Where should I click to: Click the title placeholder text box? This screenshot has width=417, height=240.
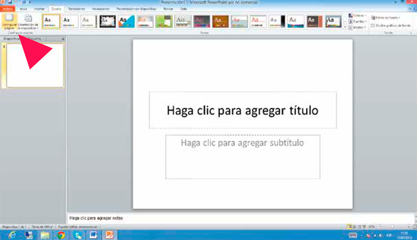[242, 110]
